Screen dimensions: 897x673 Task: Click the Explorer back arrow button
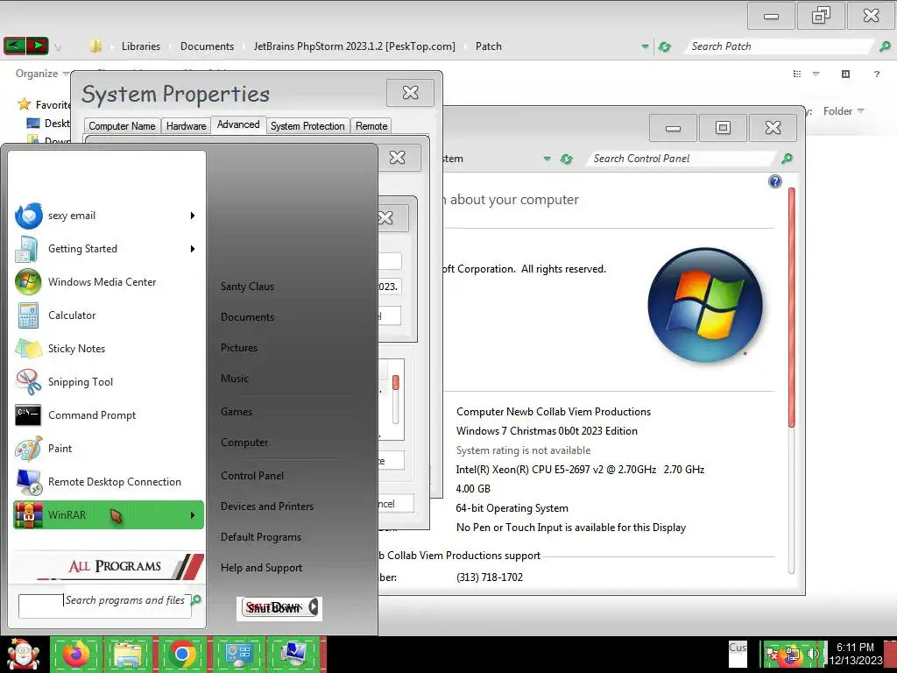pyautogui.click(x=14, y=46)
